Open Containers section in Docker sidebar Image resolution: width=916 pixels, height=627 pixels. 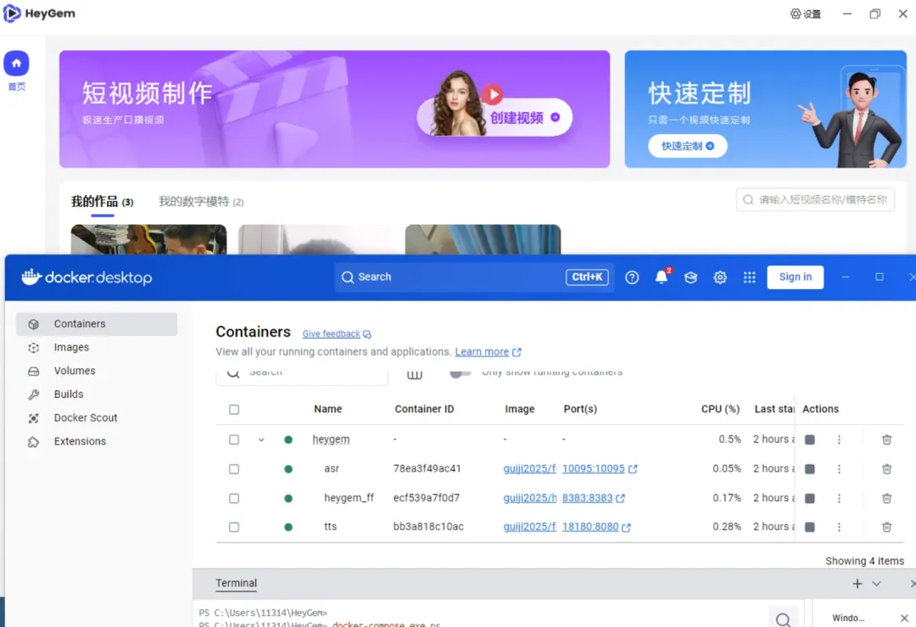coord(97,324)
